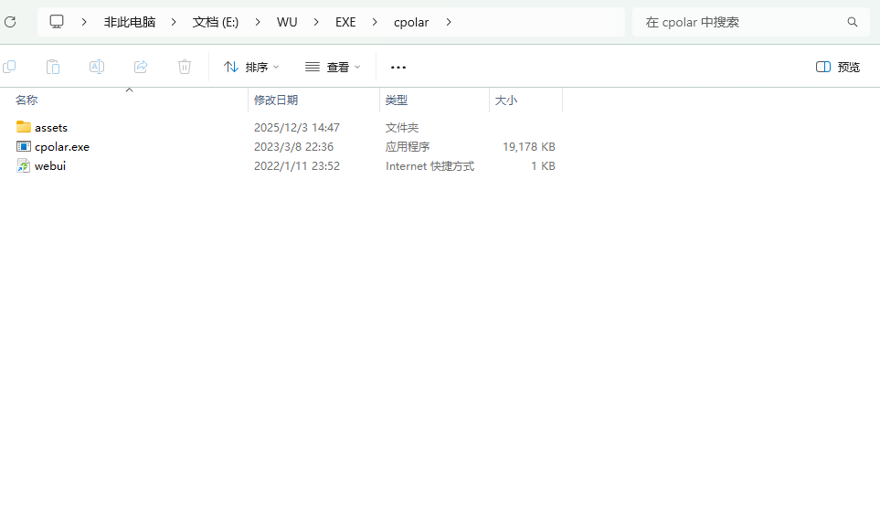Open the 排序 sort dropdown
Viewport: 880px width, 518px height.
pos(251,67)
